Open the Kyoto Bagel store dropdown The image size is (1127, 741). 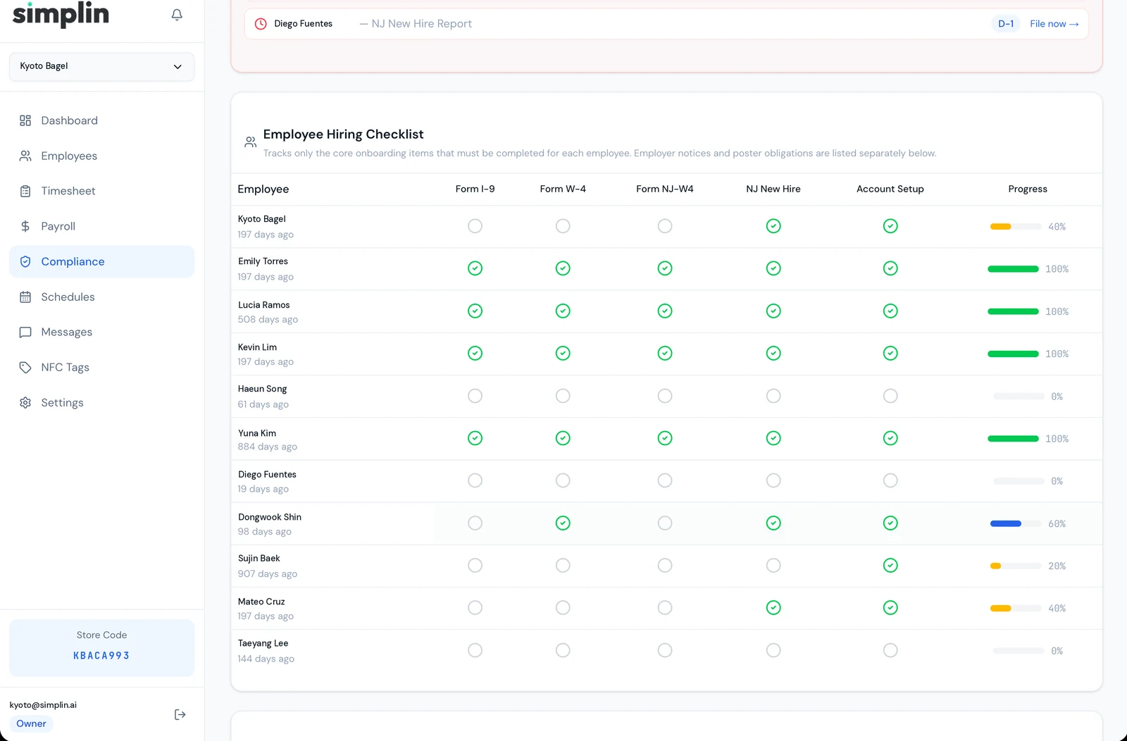click(101, 66)
